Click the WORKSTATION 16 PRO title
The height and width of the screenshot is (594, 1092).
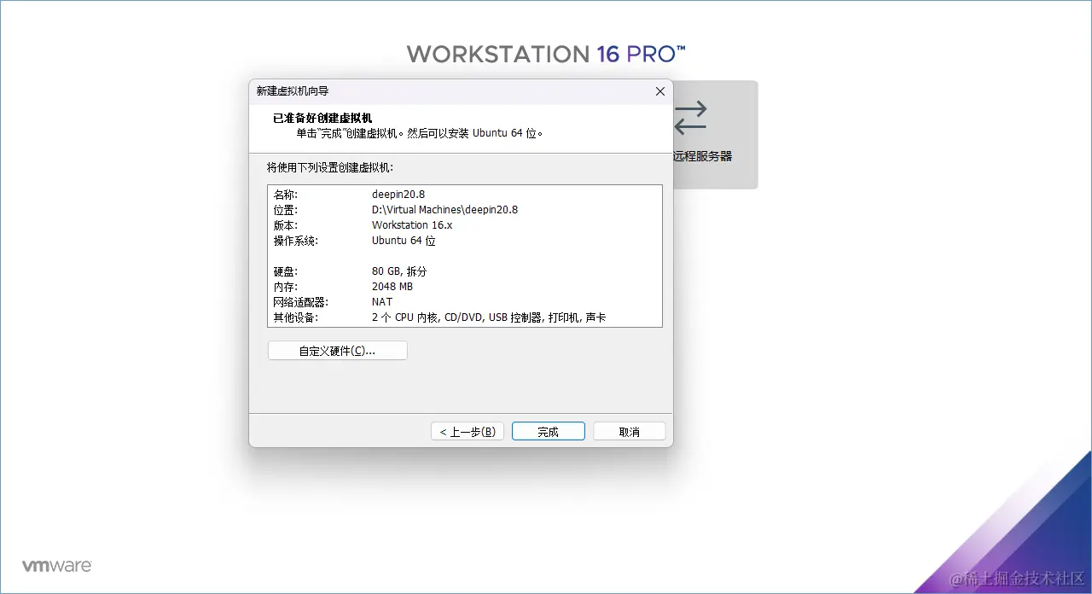click(x=546, y=55)
